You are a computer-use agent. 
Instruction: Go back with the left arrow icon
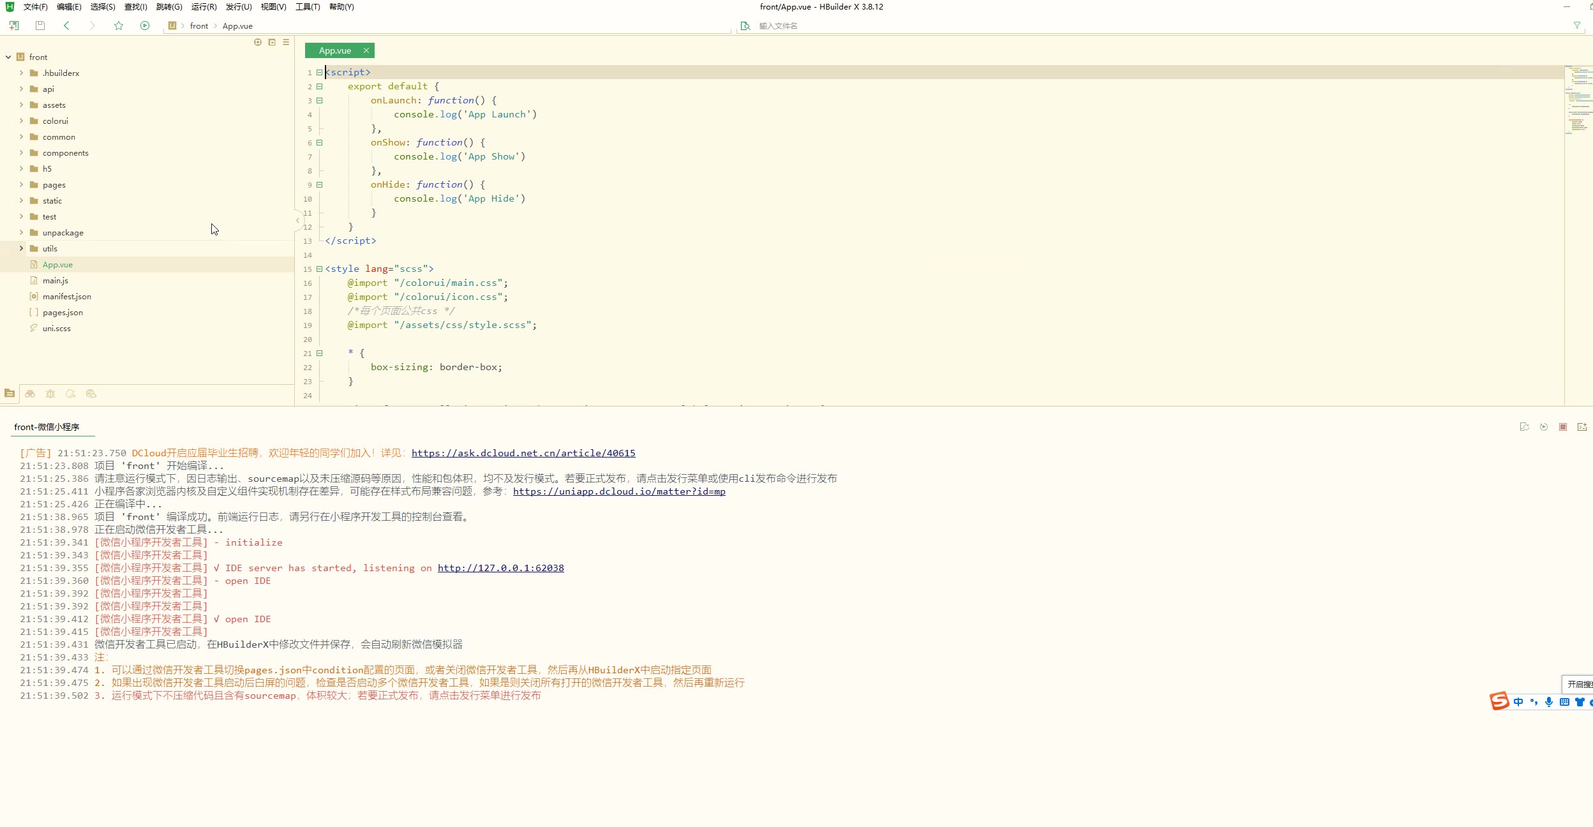coord(66,26)
